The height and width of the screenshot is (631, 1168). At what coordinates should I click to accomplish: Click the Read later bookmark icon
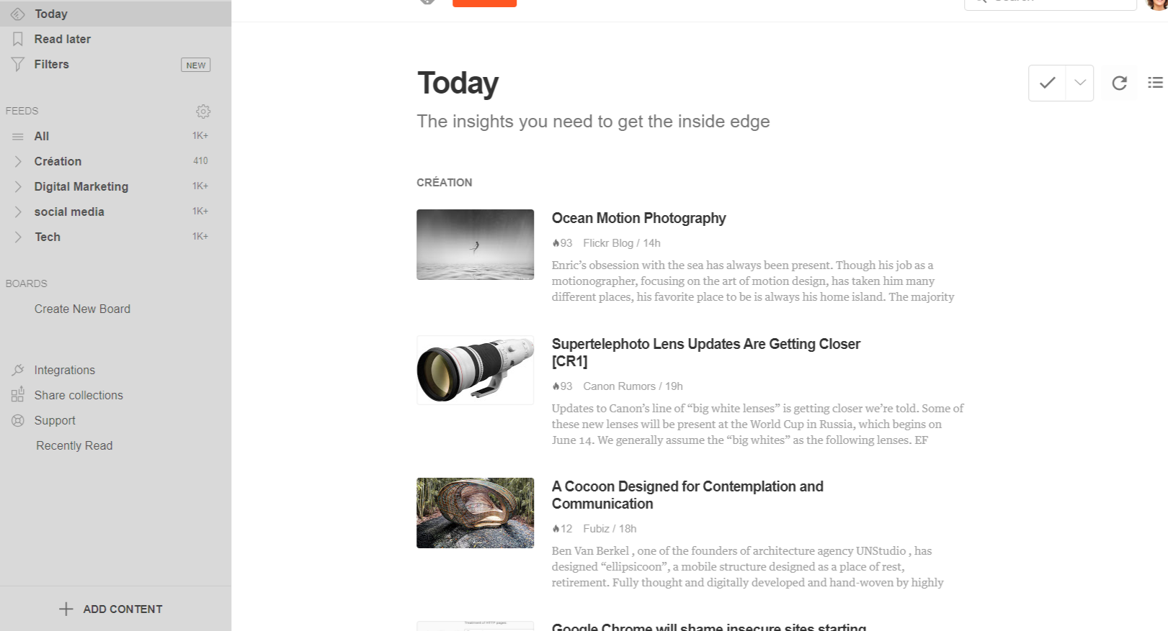(x=18, y=39)
